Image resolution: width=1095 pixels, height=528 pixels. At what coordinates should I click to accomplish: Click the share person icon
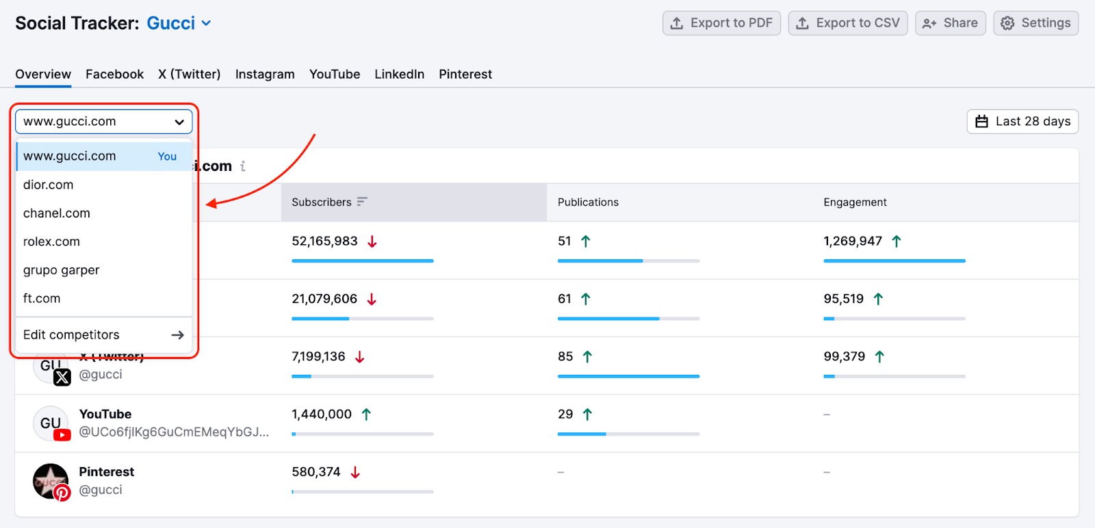929,24
